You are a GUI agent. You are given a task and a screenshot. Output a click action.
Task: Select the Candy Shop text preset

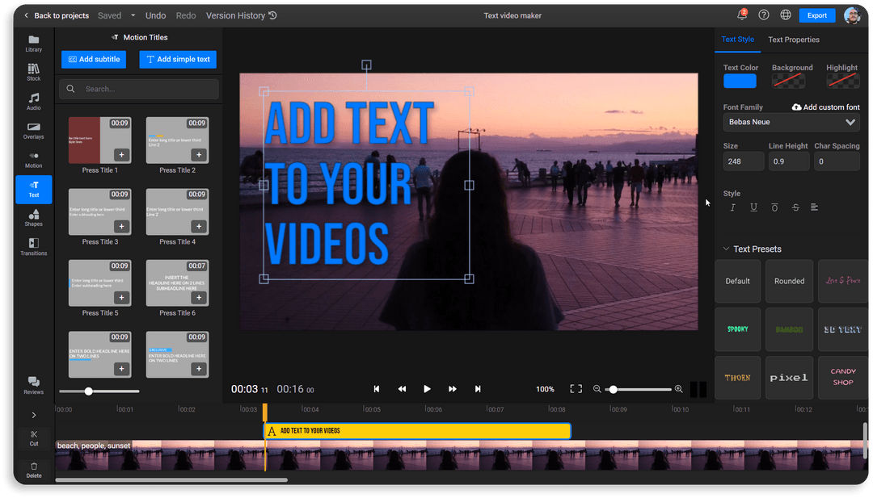pyautogui.click(x=843, y=378)
